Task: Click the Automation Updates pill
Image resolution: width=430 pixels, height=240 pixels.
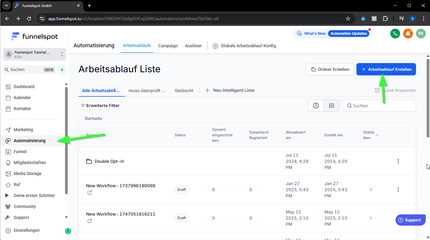Action: point(349,34)
